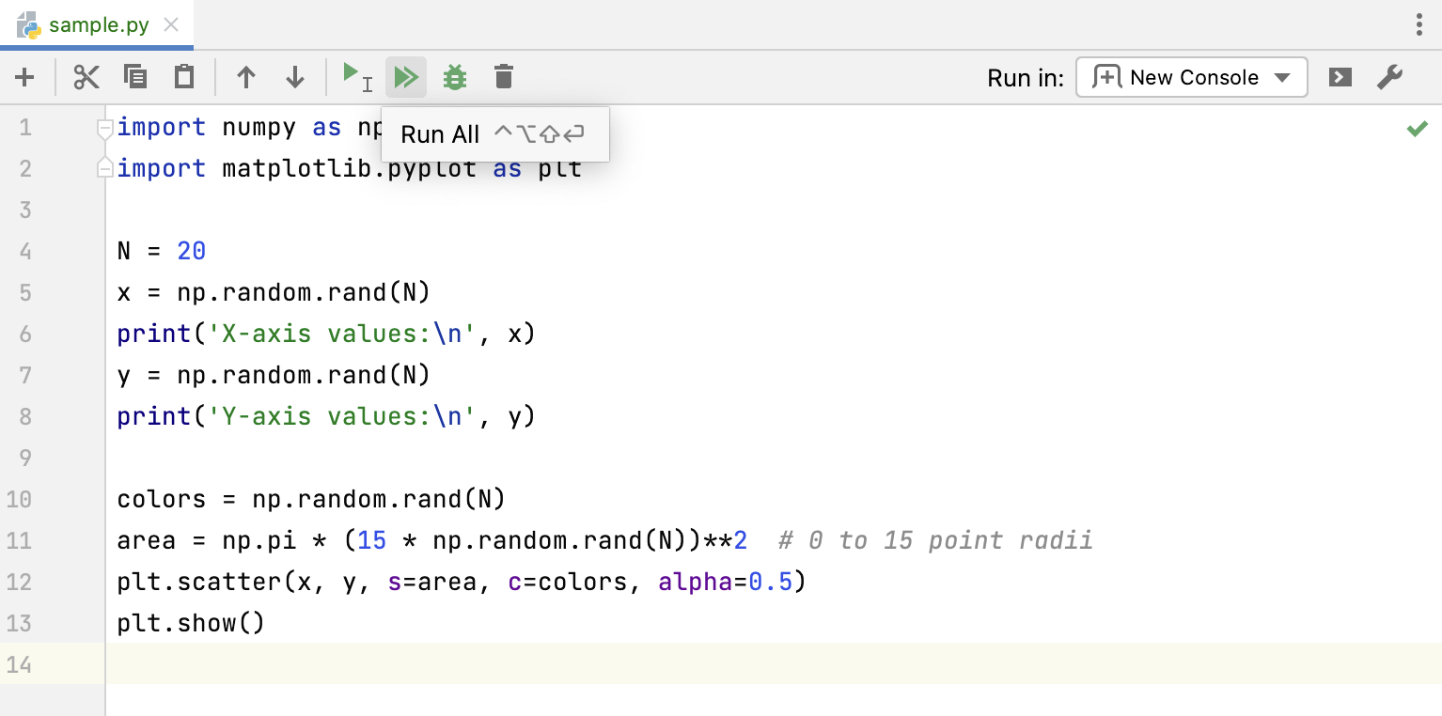
Task: Open the vertical three-dot tab options menu
Action: (1419, 25)
